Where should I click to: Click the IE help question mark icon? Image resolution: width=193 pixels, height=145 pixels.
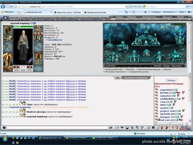pyautogui.click(x=189, y=12)
